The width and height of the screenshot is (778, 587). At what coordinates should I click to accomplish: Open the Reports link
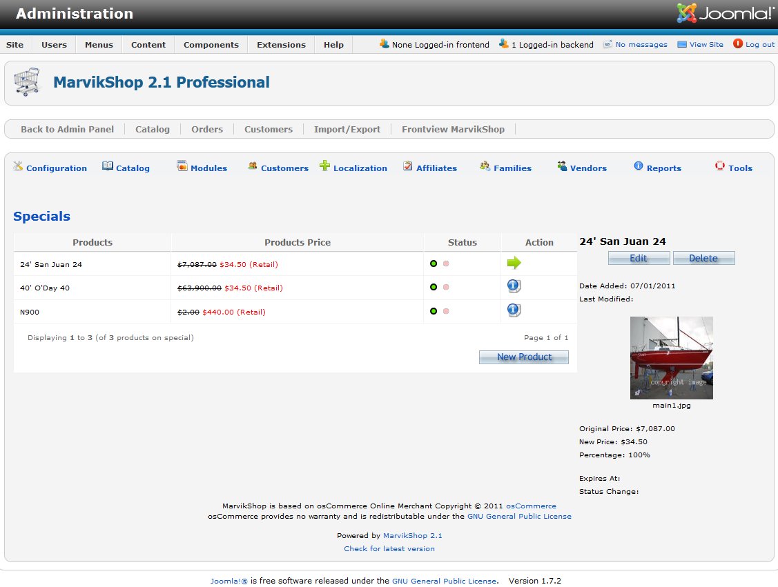click(x=664, y=168)
